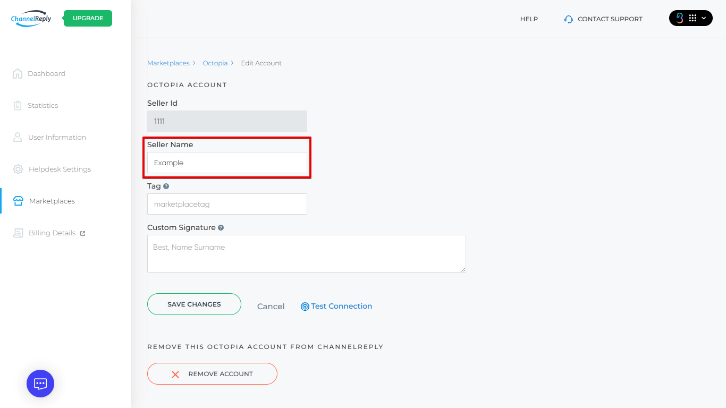Screen dimensions: 726x408
Task: Select Marketplaces in the sidebar
Action: pos(52,201)
